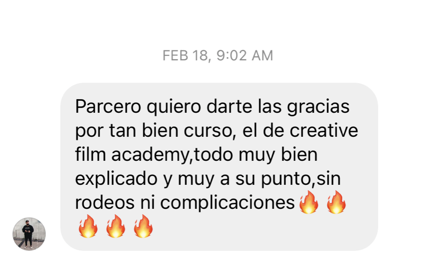
Task: Click the middle fire emoji on the last line
Action: (x=115, y=226)
